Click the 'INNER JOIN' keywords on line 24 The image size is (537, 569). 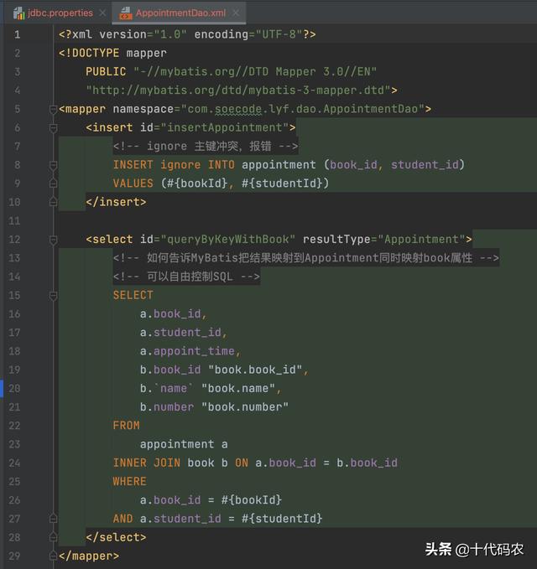(x=147, y=463)
